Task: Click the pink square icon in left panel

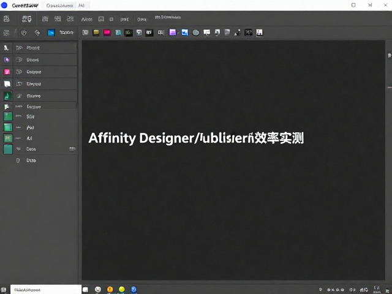Action: click(7, 72)
